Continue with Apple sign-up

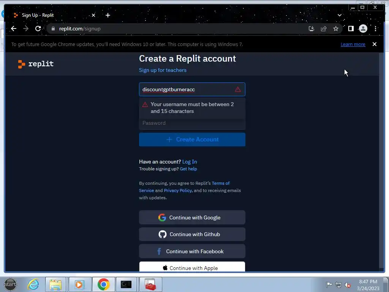[x=192, y=267]
